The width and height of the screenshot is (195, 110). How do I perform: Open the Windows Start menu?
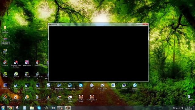[3, 108]
